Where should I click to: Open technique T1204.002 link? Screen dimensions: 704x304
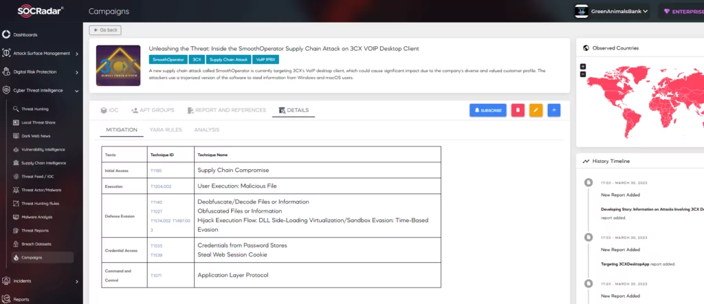[x=161, y=186]
